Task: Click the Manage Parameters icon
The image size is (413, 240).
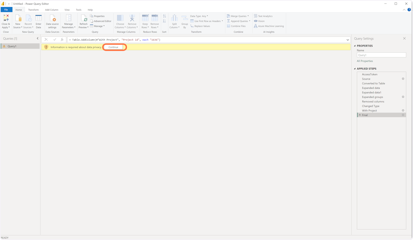Action: pyautogui.click(x=68, y=18)
